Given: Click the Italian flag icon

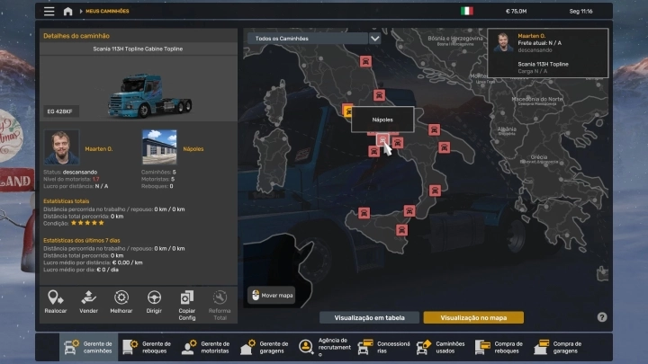Looking at the screenshot, I should 467,11.
